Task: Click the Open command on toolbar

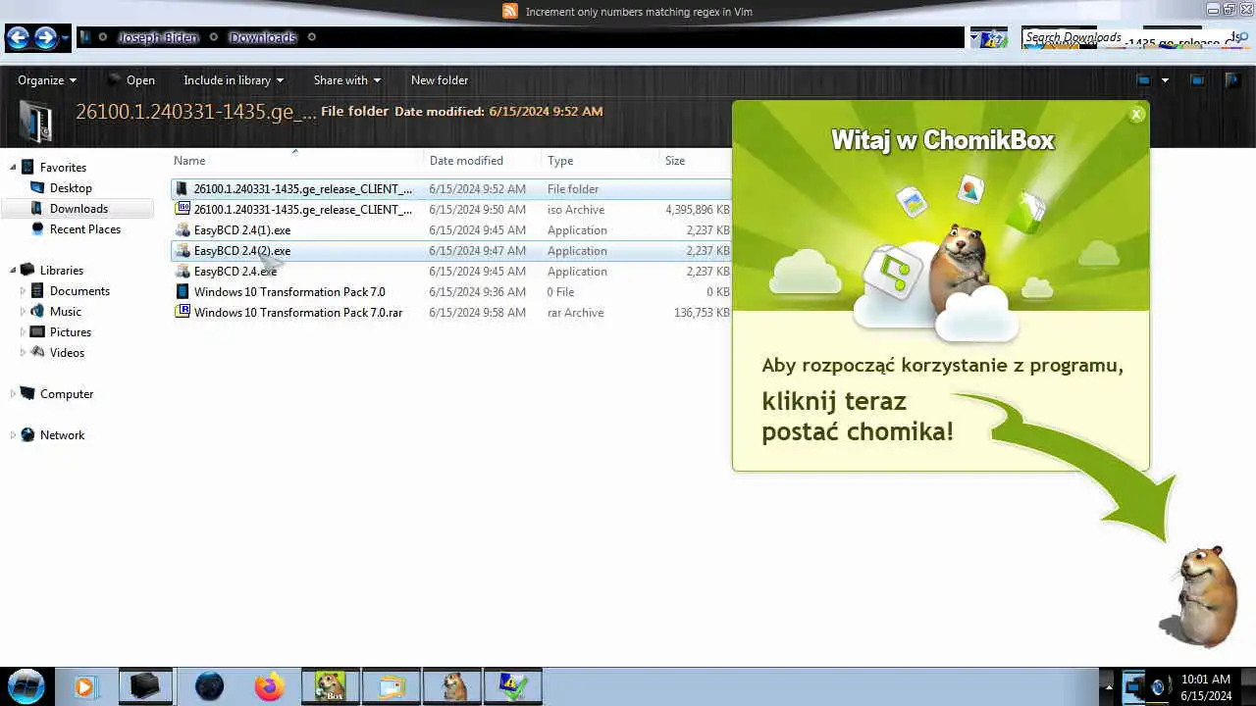Action: pos(131,80)
